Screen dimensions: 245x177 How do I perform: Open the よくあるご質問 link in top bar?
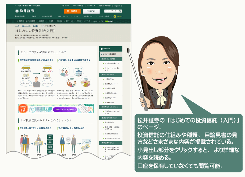click(x=78, y=6)
